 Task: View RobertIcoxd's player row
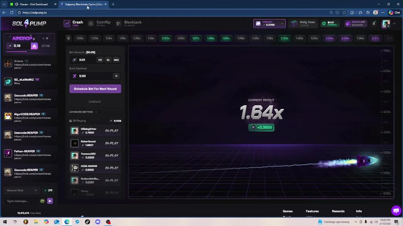(95, 143)
